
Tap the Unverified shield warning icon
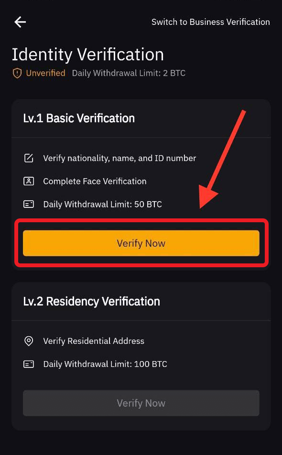coord(17,73)
